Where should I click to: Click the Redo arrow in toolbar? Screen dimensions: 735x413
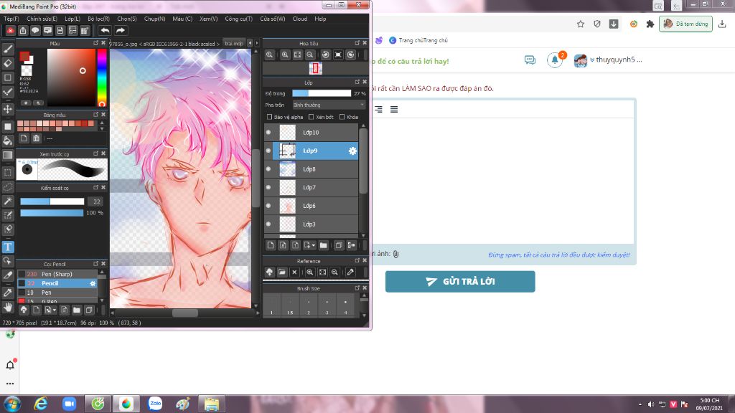pyautogui.click(x=121, y=30)
